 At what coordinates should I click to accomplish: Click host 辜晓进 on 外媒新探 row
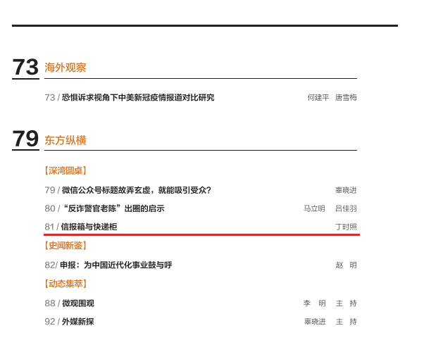tap(315, 322)
